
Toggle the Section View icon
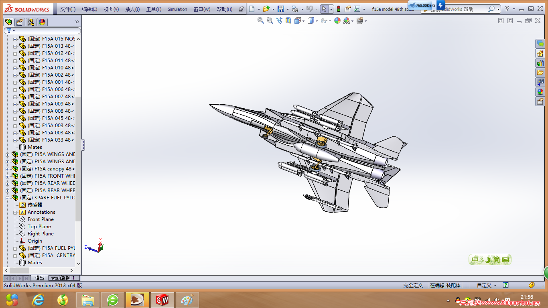[x=288, y=20]
